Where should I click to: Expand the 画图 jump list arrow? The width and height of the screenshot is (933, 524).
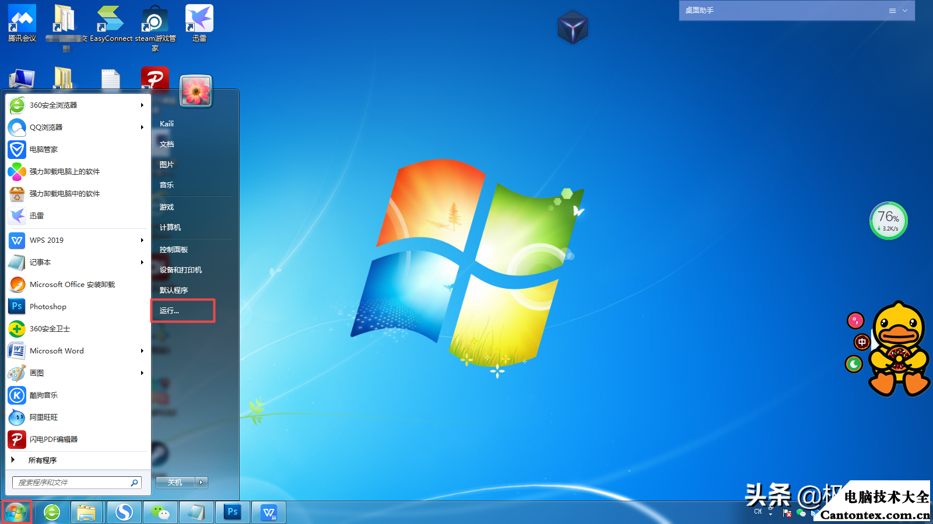click(142, 373)
